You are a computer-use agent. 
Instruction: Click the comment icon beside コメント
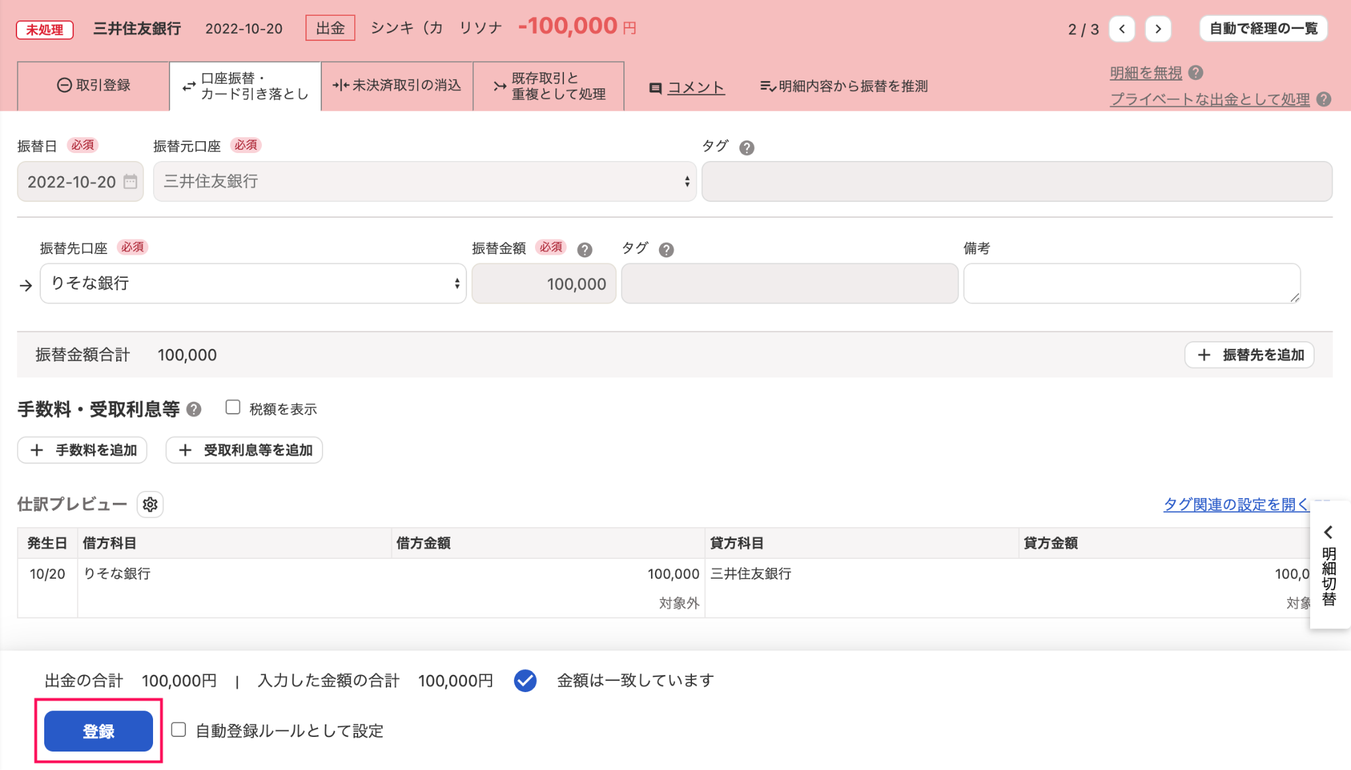coord(655,88)
